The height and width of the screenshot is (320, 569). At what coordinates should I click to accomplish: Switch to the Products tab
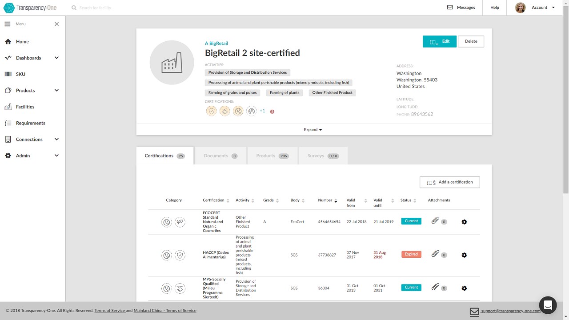(x=272, y=156)
